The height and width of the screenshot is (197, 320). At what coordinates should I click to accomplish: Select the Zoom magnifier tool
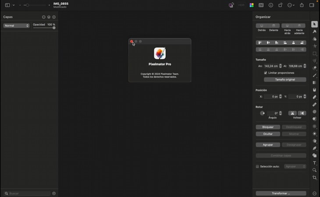click(314, 170)
